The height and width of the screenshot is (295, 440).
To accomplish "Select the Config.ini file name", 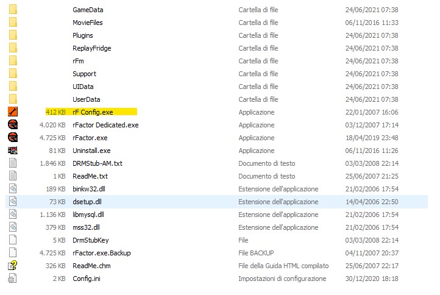I will coord(87,279).
